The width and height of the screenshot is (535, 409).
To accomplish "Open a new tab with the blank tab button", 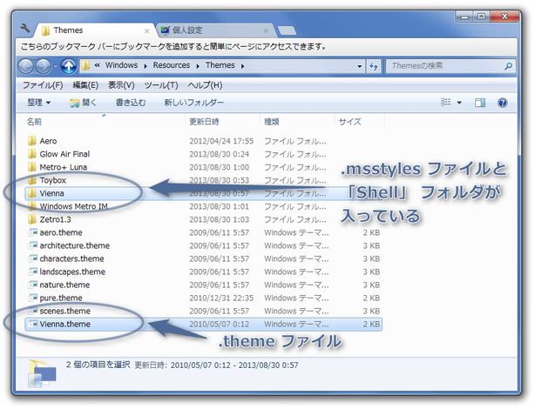I will (x=287, y=31).
